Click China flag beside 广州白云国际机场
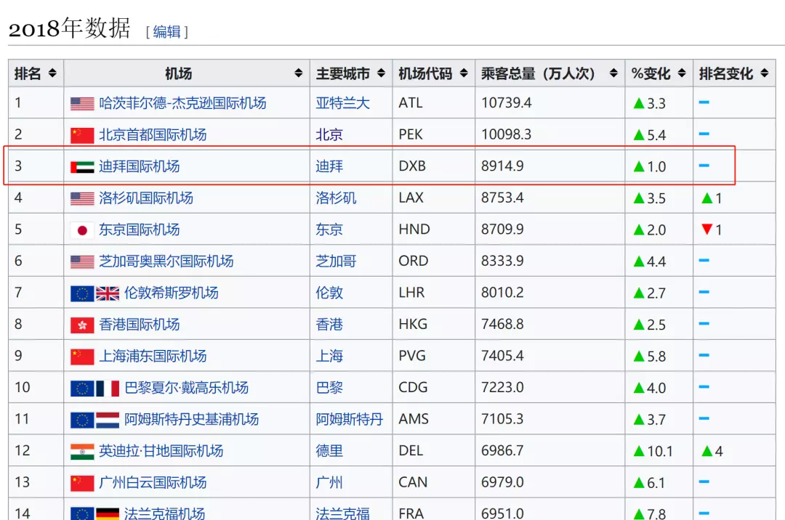785x520 pixels. click(x=82, y=483)
